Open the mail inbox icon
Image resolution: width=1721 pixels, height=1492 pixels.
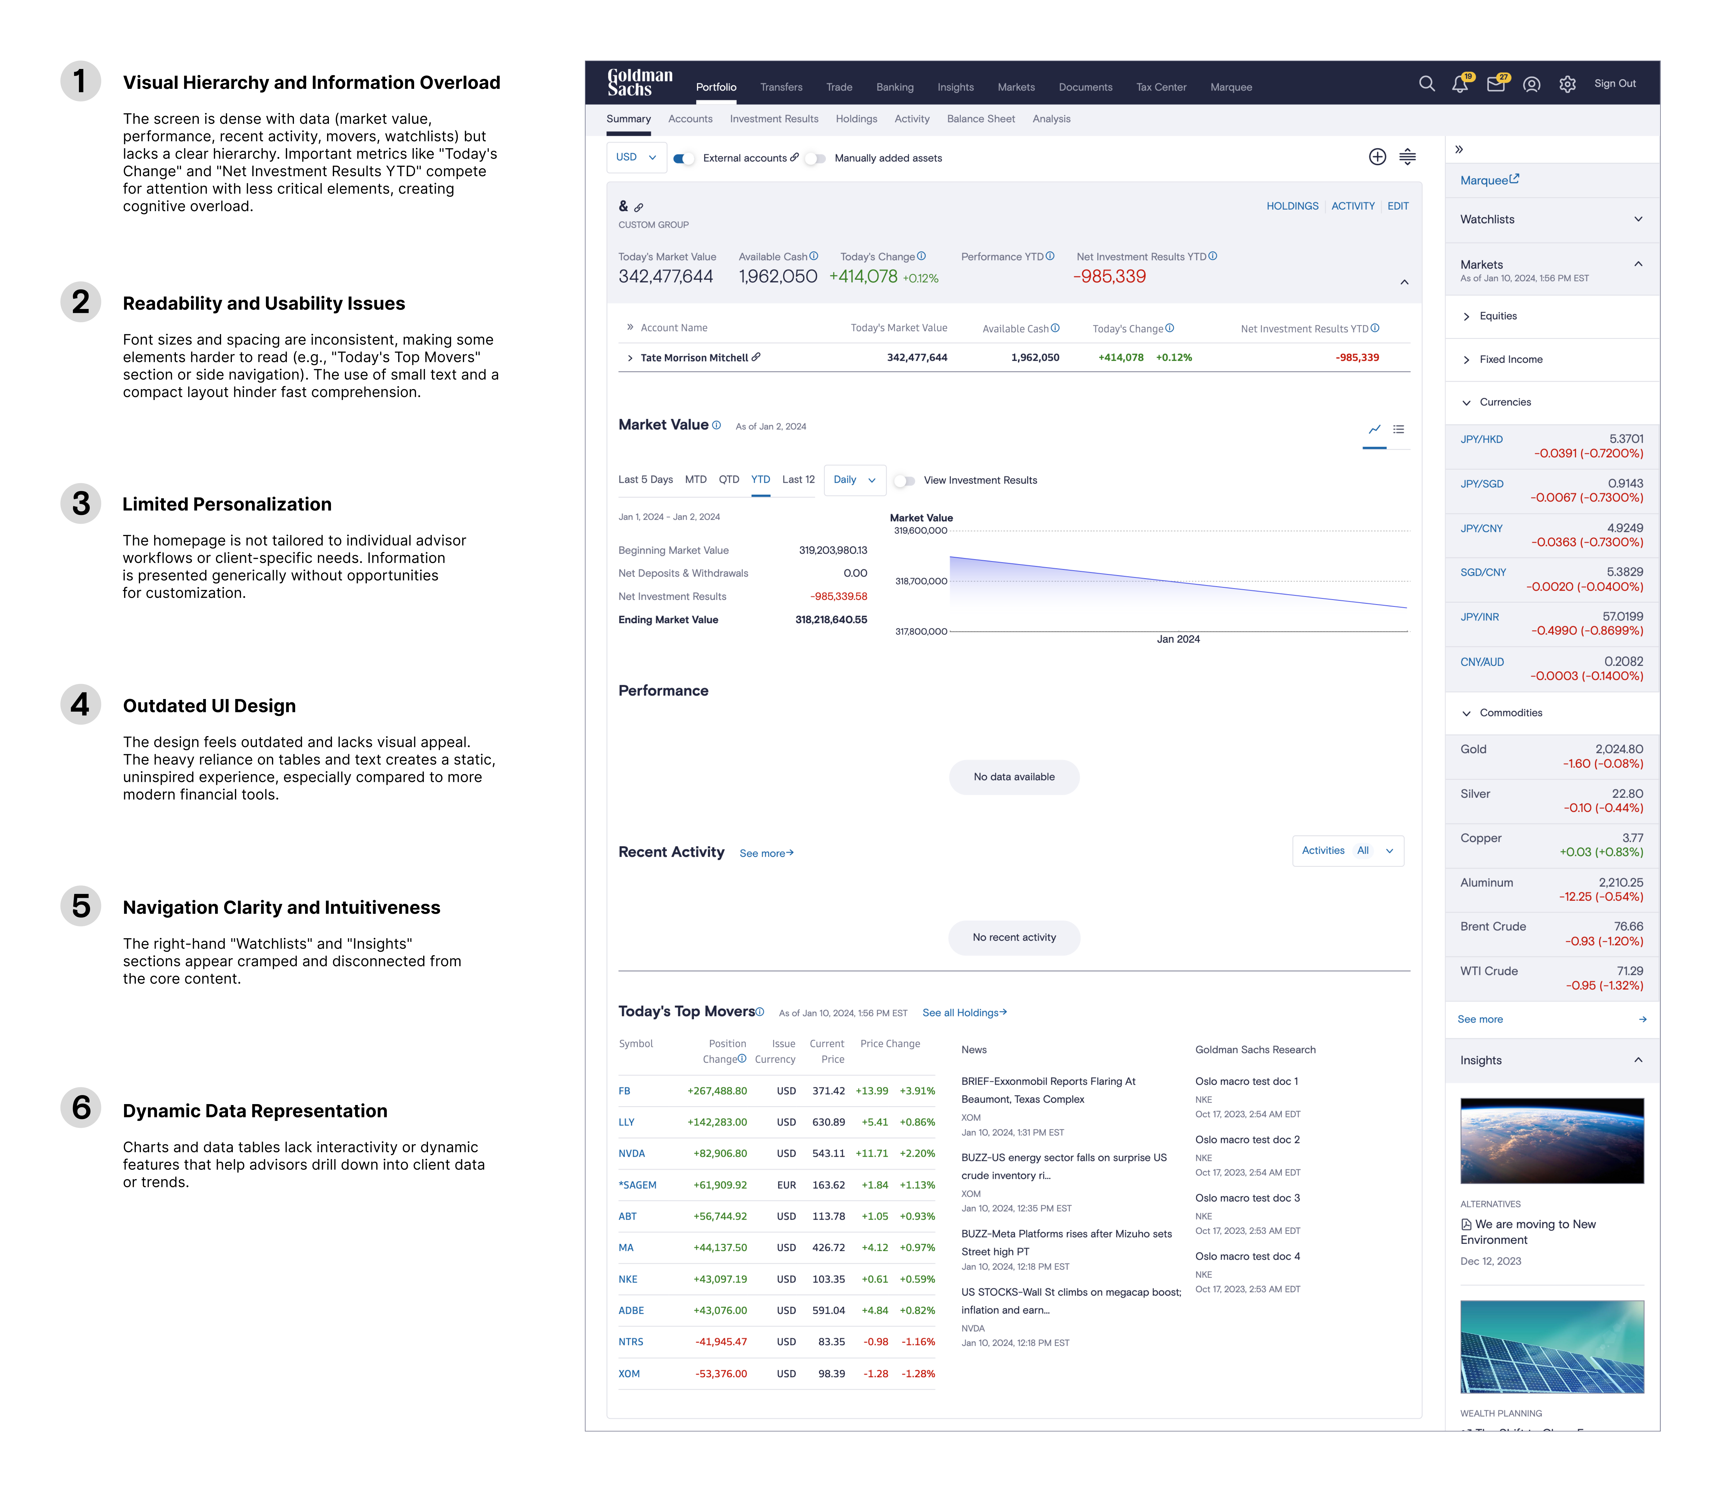click(1496, 84)
